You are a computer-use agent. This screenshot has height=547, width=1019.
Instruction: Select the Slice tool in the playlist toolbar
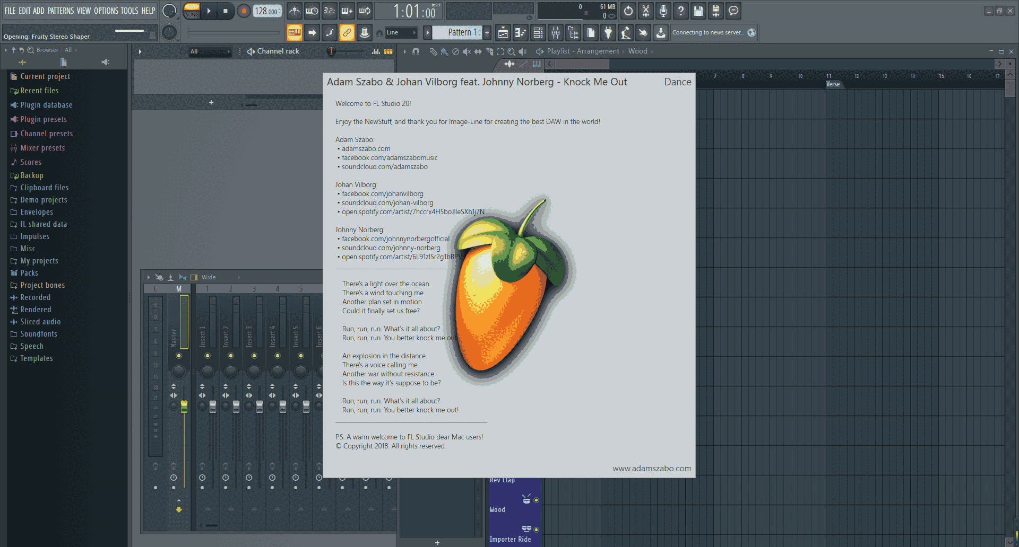489,51
